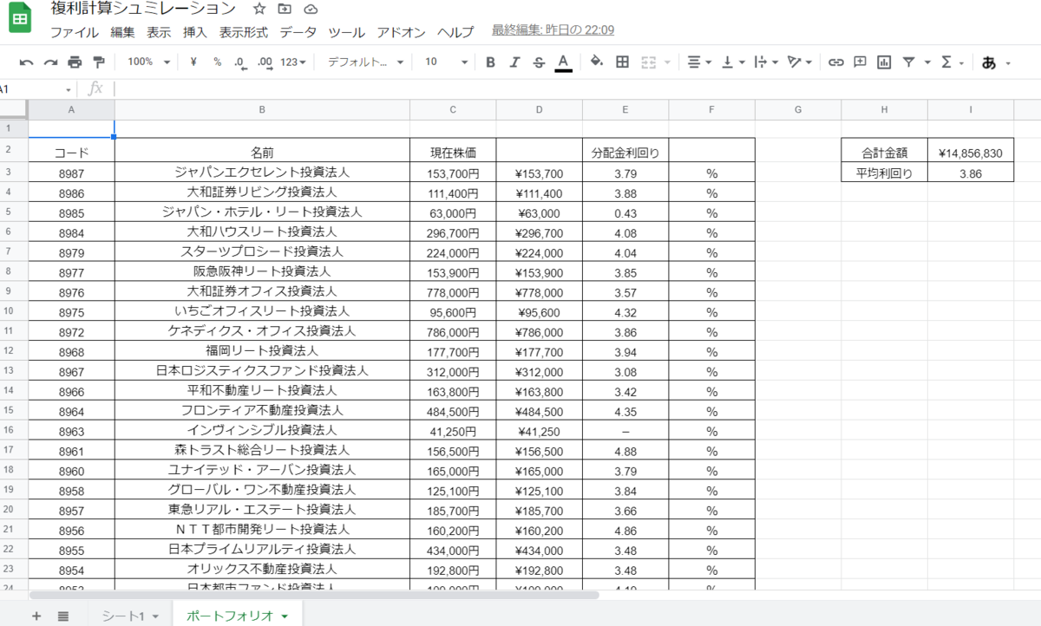This screenshot has height=626, width=1041.
Task: Select the filter creation icon
Action: tap(907, 62)
